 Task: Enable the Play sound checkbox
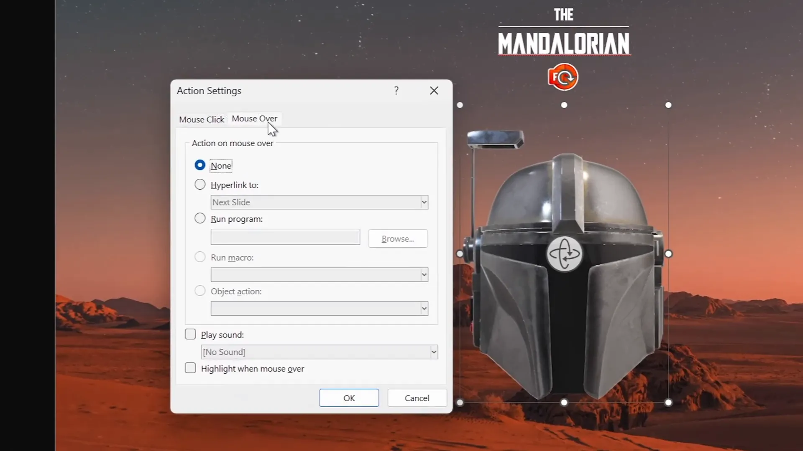coord(190,334)
